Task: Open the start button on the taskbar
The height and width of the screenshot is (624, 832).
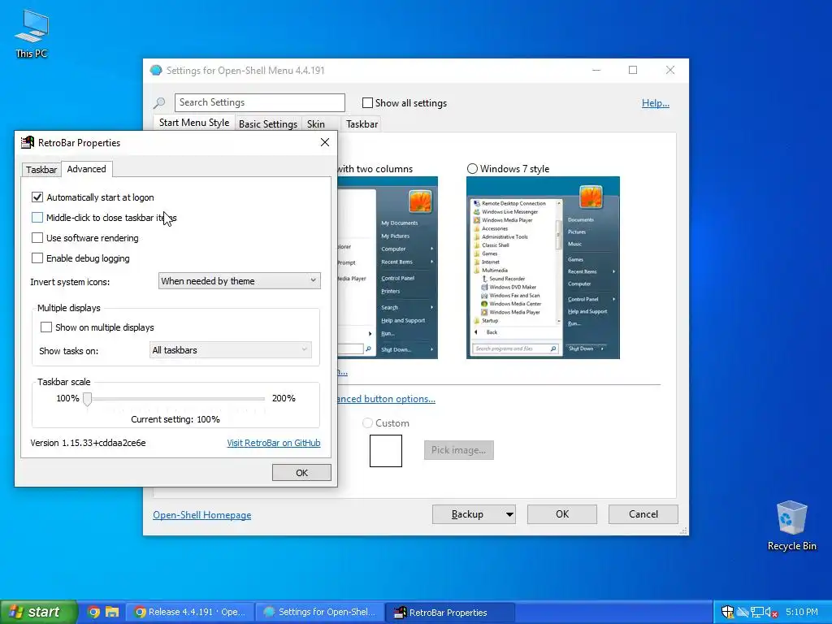Action: 38,612
